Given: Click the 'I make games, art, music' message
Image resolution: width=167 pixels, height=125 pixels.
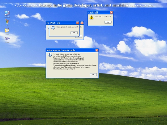Looking at the screenshot, I should pyautogui.click(x=67, y=27).
